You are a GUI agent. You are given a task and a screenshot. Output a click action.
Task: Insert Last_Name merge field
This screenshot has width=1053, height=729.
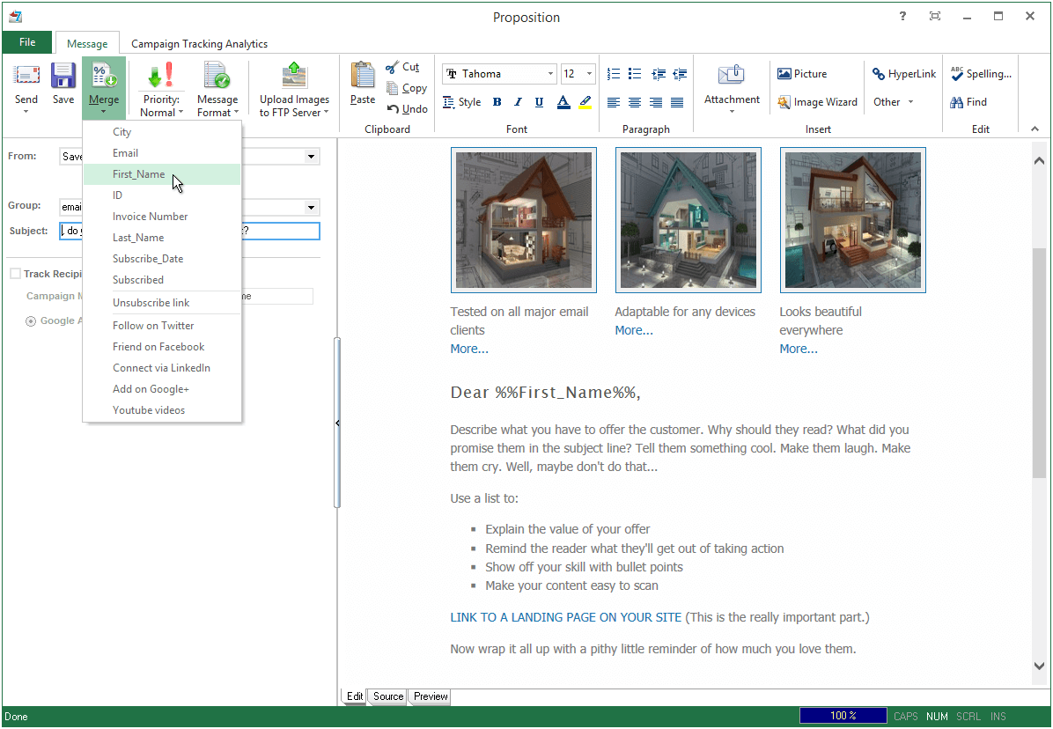[x=161, y=238]
